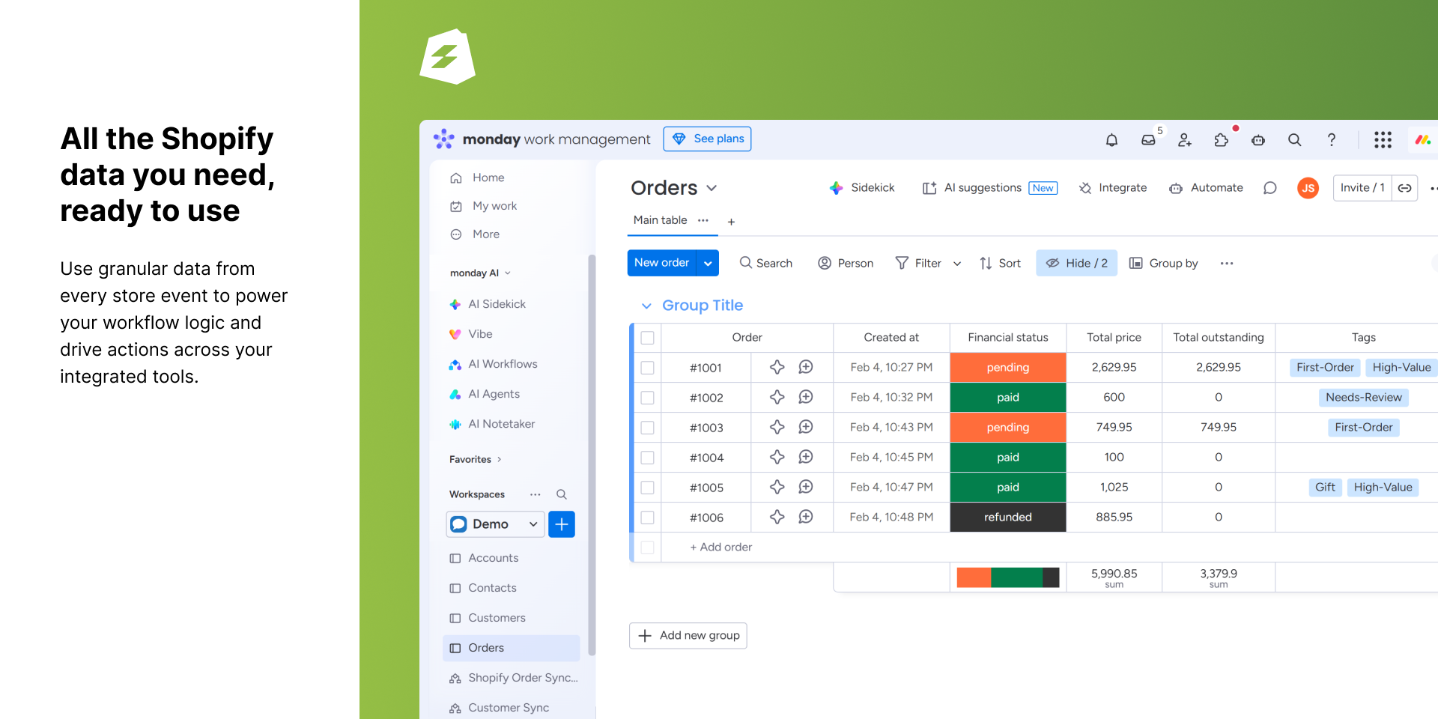
Task: Switch to the Main table tab
Action: tap(660, 220)
